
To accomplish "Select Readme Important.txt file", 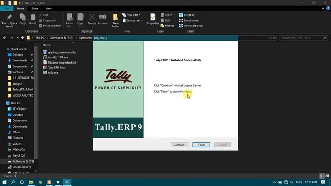I will (60, 63).
